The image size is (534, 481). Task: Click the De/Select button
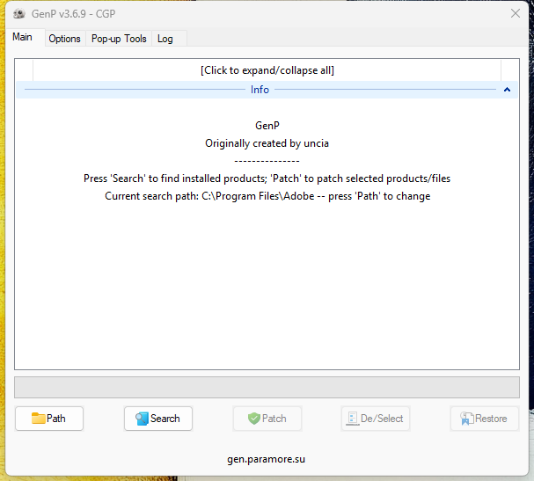(376, 419)
